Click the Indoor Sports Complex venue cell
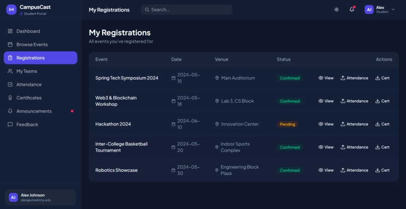Screen dimensions: 406x209 tap(232, 147)
